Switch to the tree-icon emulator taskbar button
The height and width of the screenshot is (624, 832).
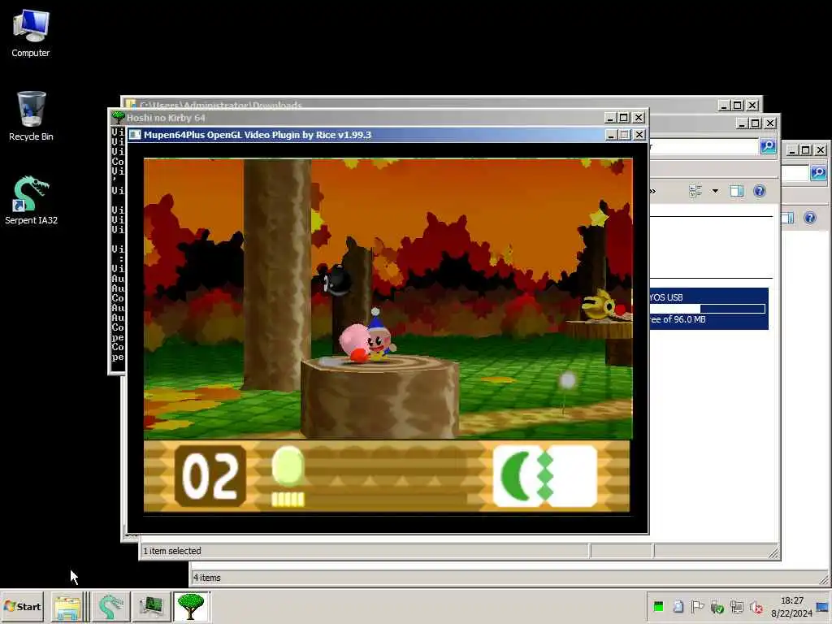point(191,607)
